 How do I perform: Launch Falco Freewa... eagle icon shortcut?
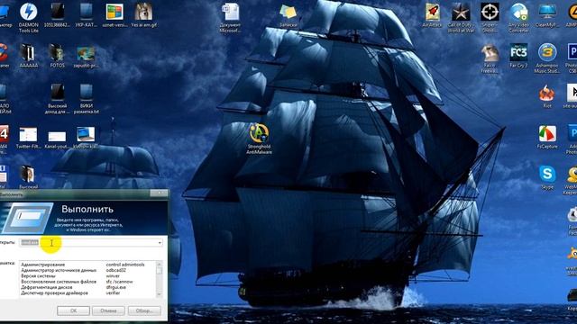pyautogui.click(x=490, y=58)
